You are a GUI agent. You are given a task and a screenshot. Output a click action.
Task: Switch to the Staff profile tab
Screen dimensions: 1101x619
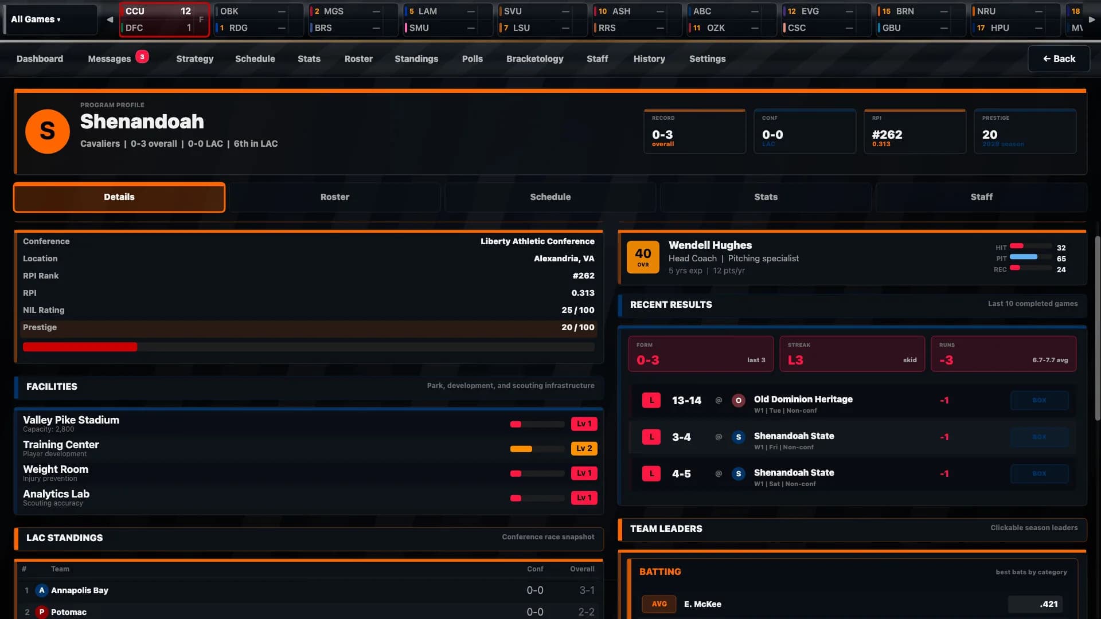point(981,197)
